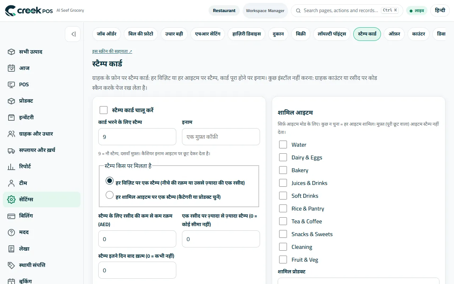
Task: Go to the लॉयल्टी पॉइंट्स tab
Action: (332, 34)
